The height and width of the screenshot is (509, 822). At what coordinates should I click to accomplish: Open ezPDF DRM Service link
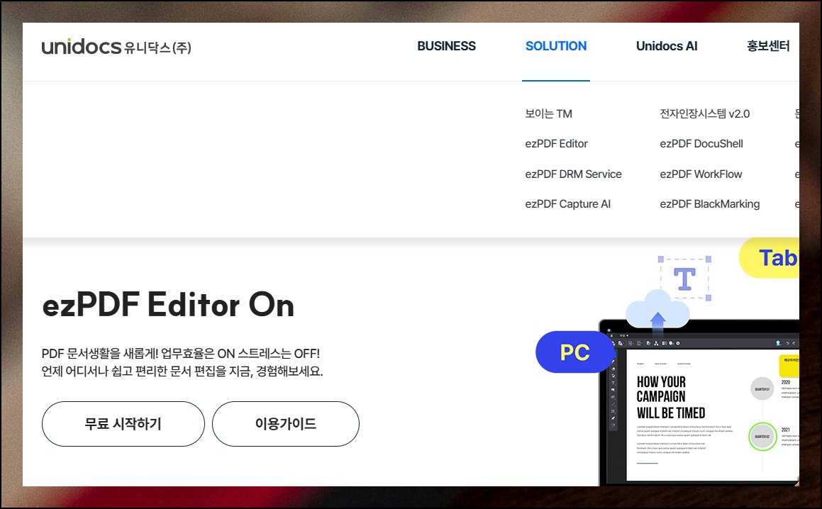573,174
